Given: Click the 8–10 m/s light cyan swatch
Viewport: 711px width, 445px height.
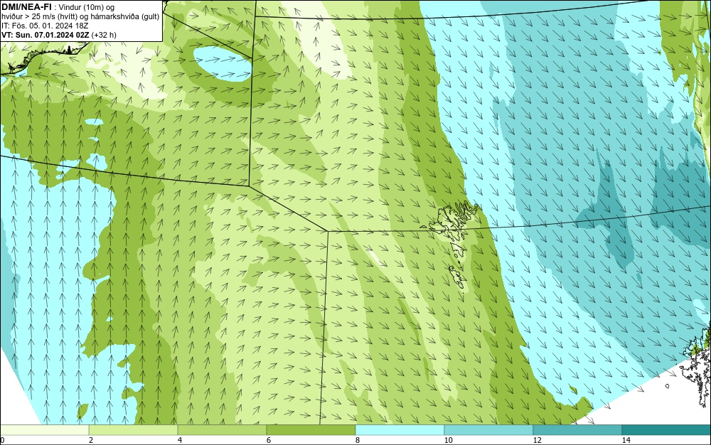Looking at the screenshot, I should tap(400, 430).
